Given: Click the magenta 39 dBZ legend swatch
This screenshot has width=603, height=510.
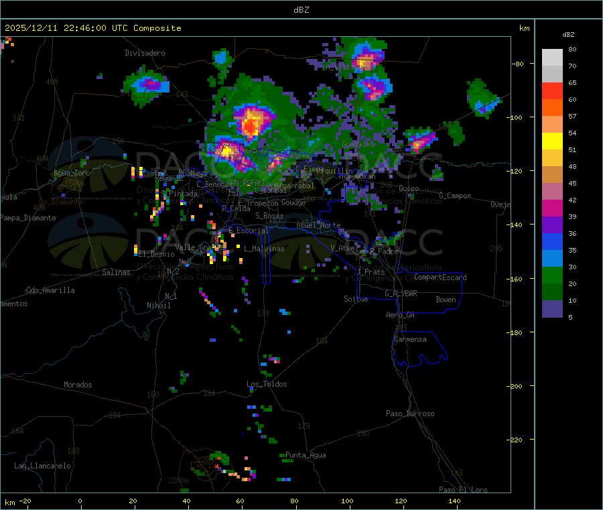Looking at the screenshot, I should [552, 208].
